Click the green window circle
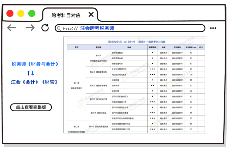 pos(32,13)
